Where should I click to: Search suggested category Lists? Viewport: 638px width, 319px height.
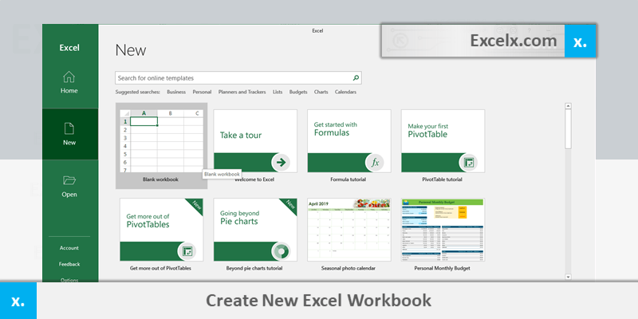click(x=278, y=92)
